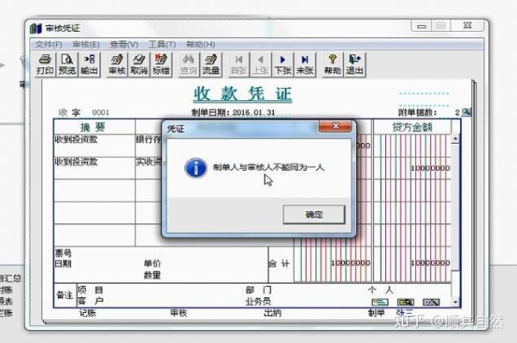Open the 帮助(H) menu

201,44
